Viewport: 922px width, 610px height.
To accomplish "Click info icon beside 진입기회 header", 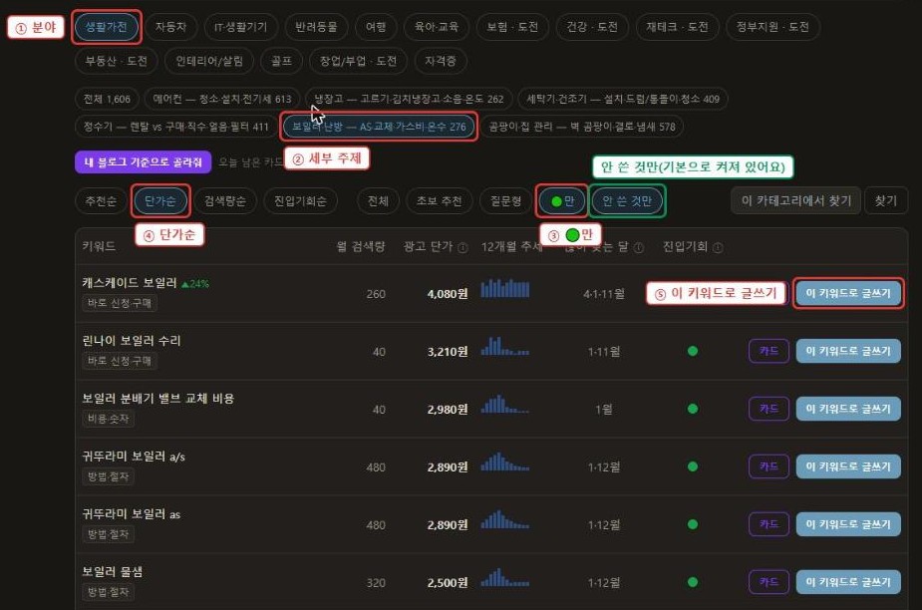I will (x=718, y=247).
